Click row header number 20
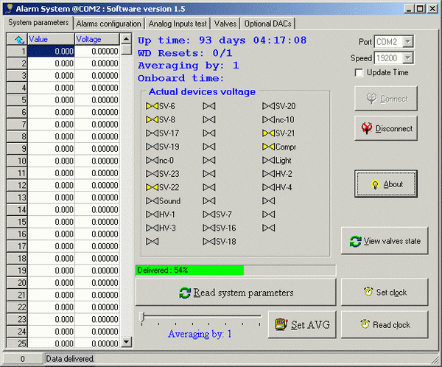Screen dimensions: 442x367 point(17,283)
